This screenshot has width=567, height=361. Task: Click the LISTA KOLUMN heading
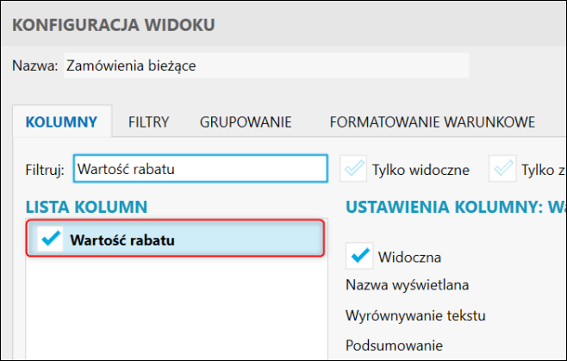coord(86,206)
